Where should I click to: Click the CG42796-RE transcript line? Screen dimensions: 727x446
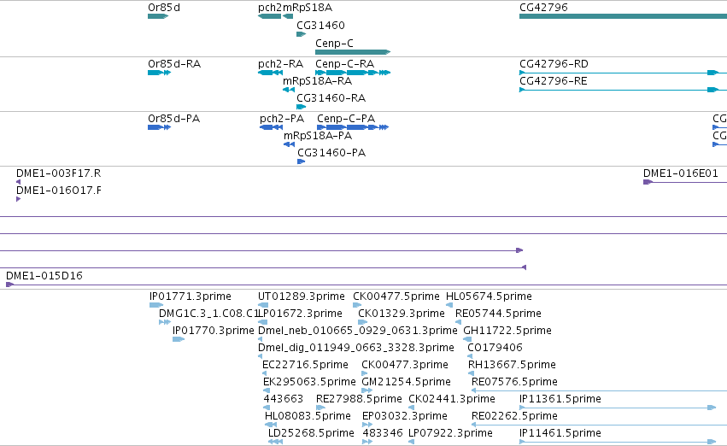click(623, 90)
